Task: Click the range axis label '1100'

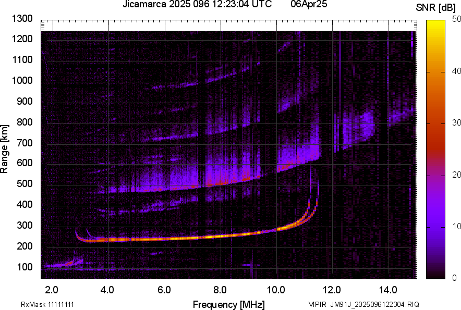Action: (x=22, y=59)
